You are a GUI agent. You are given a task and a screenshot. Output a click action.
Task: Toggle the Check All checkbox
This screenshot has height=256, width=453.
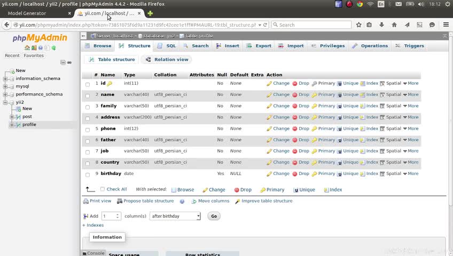102,189
